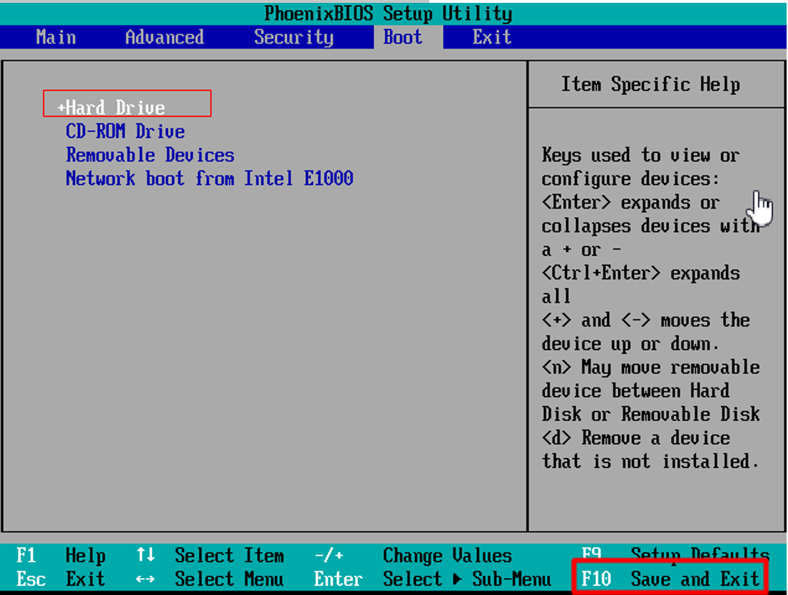The width and height of the screenshot is (788, 595).
Task: Click '<Enter> expands or' help line
Action: click(630, 202)
